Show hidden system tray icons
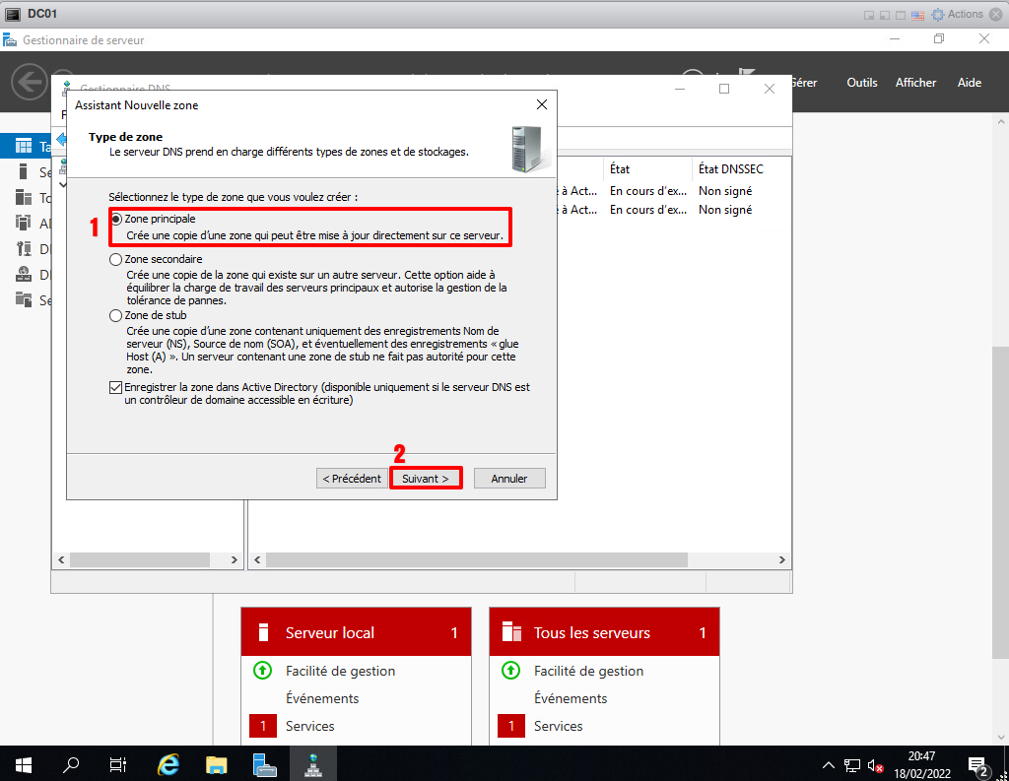Screen dimensions: 1009x781 click(x=829, y=764)
